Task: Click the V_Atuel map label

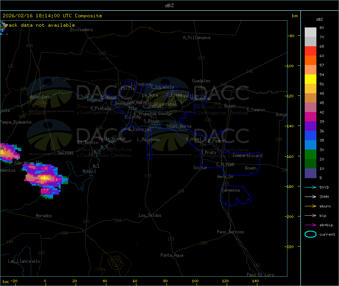Action: 194,139
